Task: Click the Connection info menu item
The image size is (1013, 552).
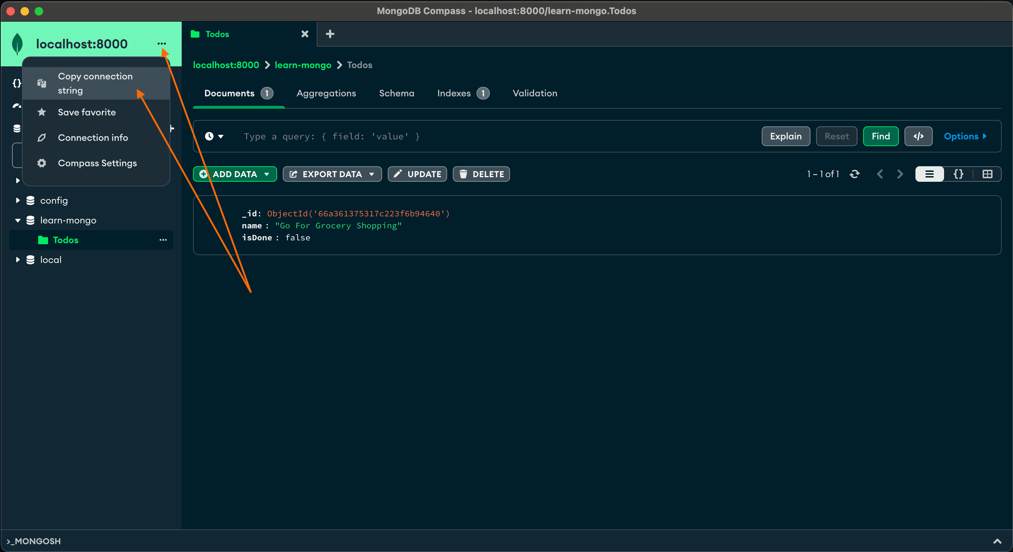Action: (x=93, y=137)
